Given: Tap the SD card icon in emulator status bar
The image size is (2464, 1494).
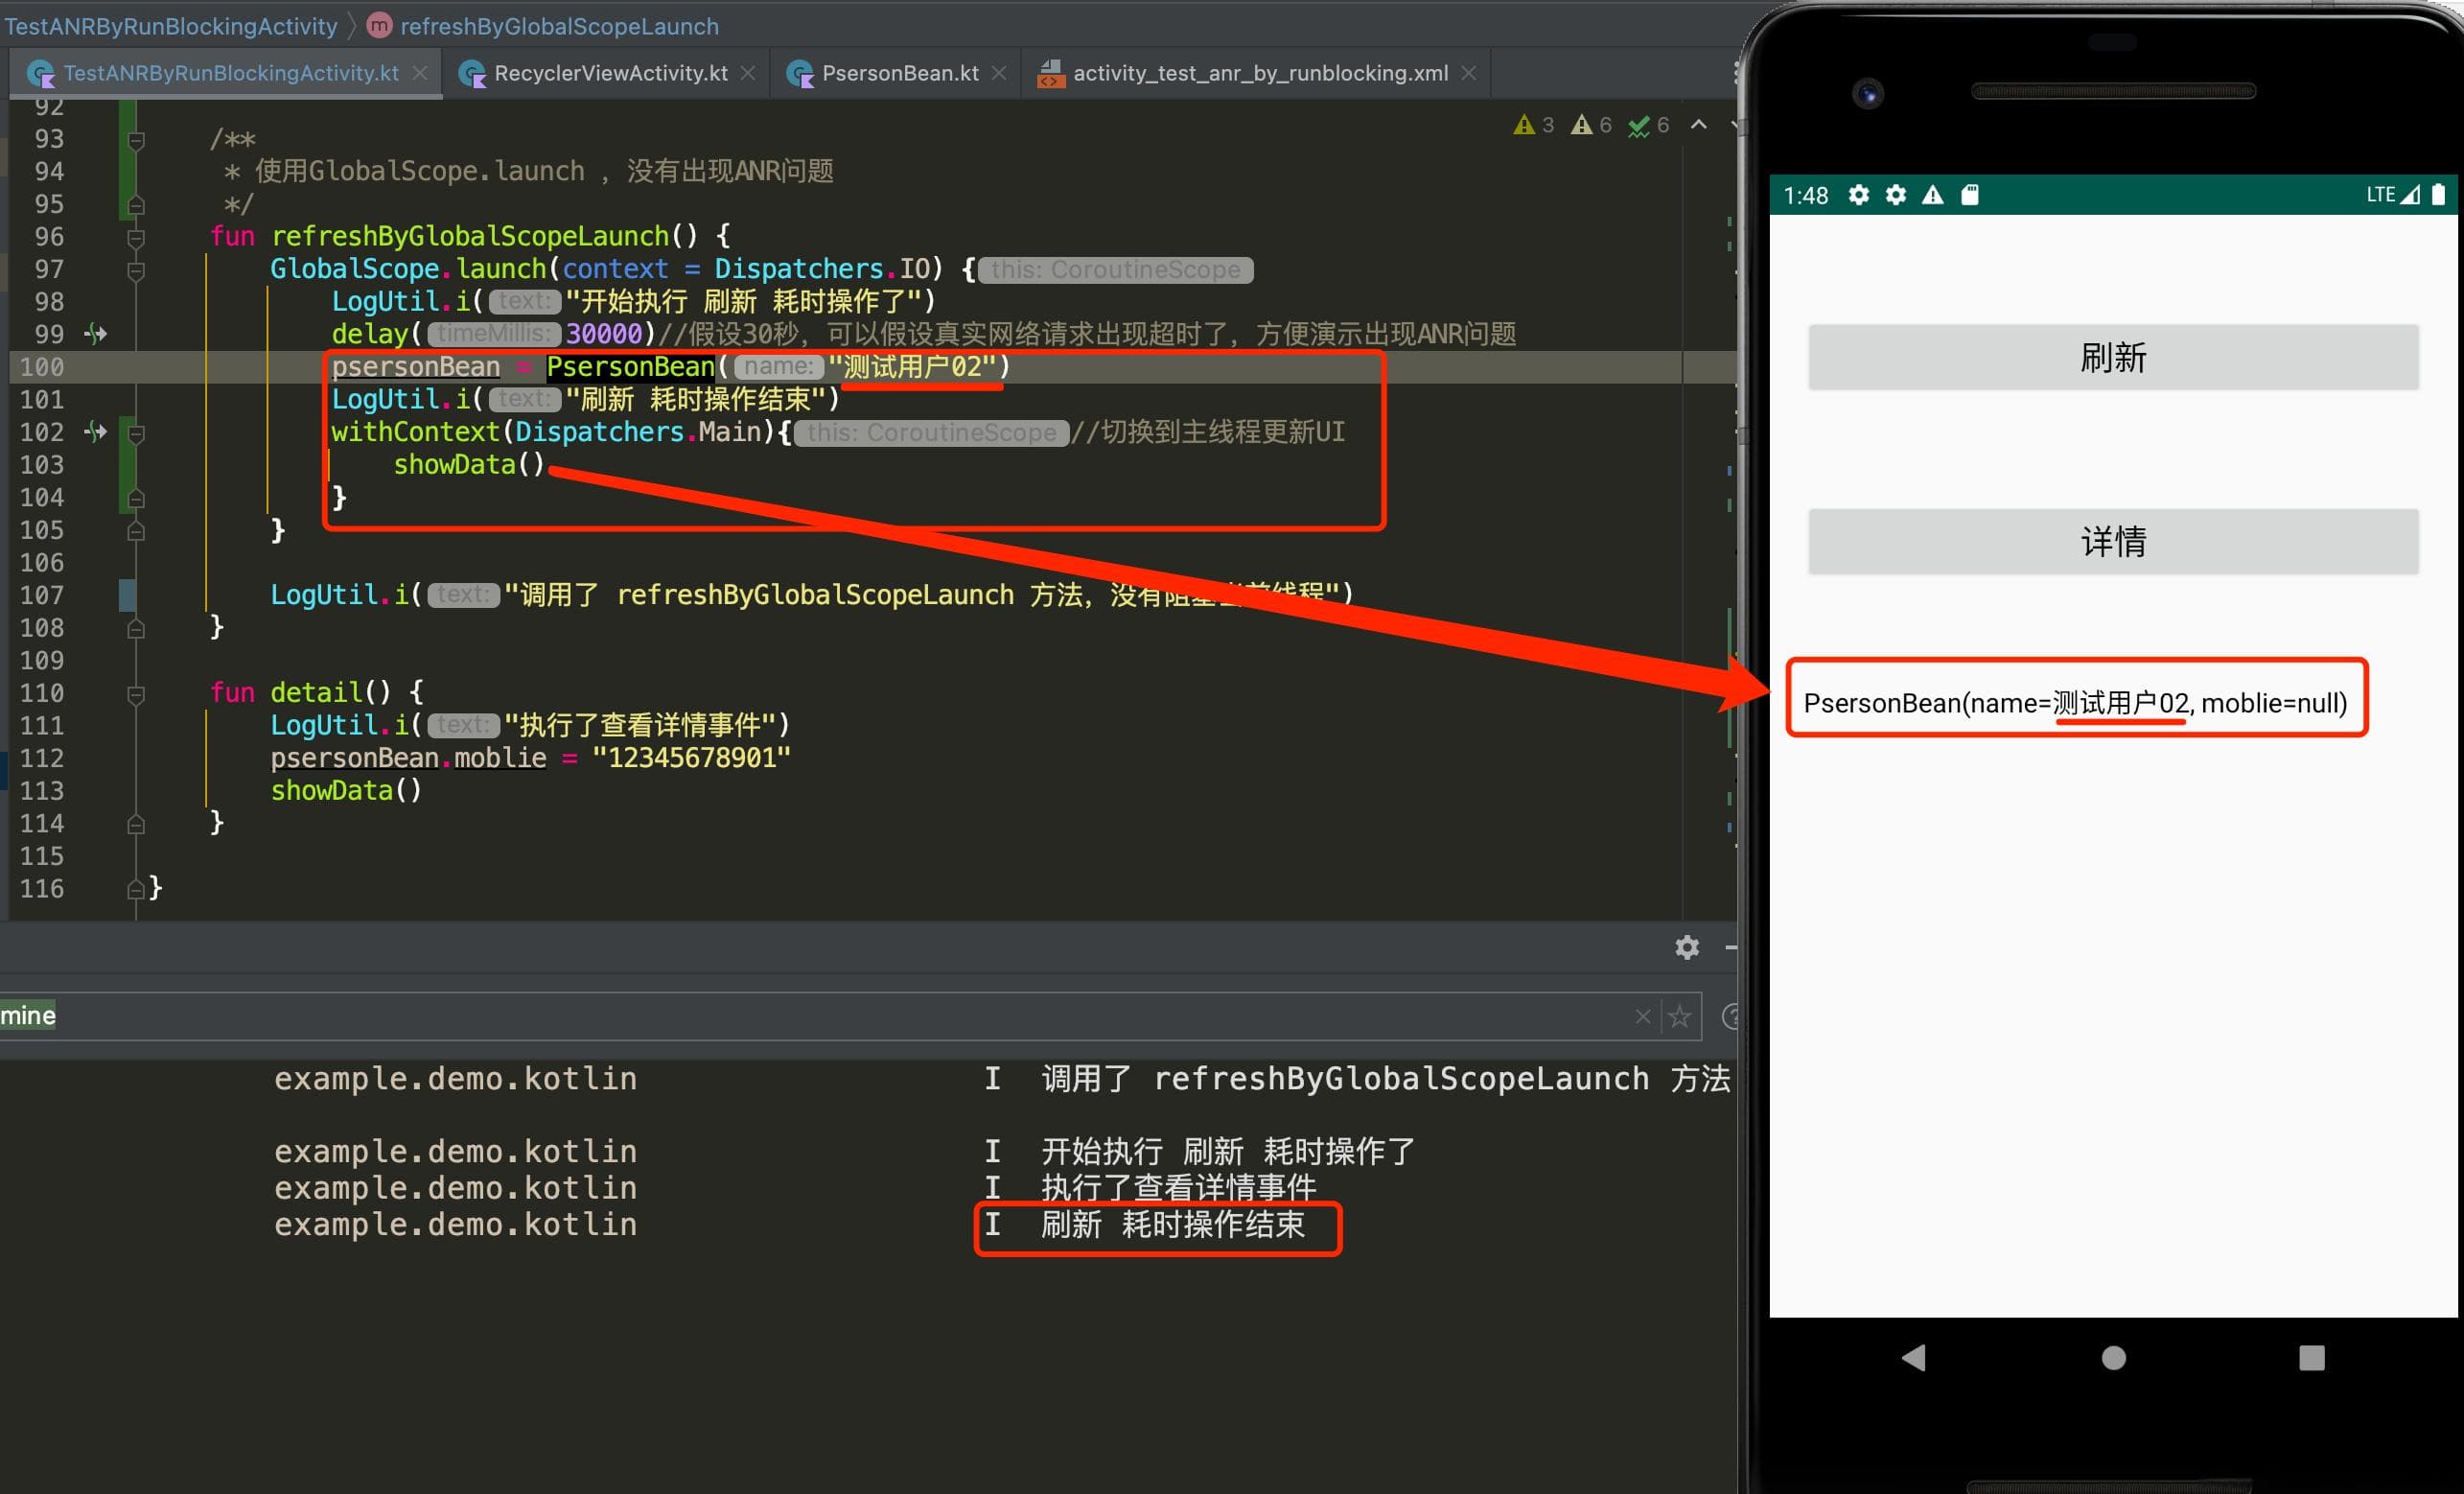Looking at the screenshot, I should (1969, 195).
